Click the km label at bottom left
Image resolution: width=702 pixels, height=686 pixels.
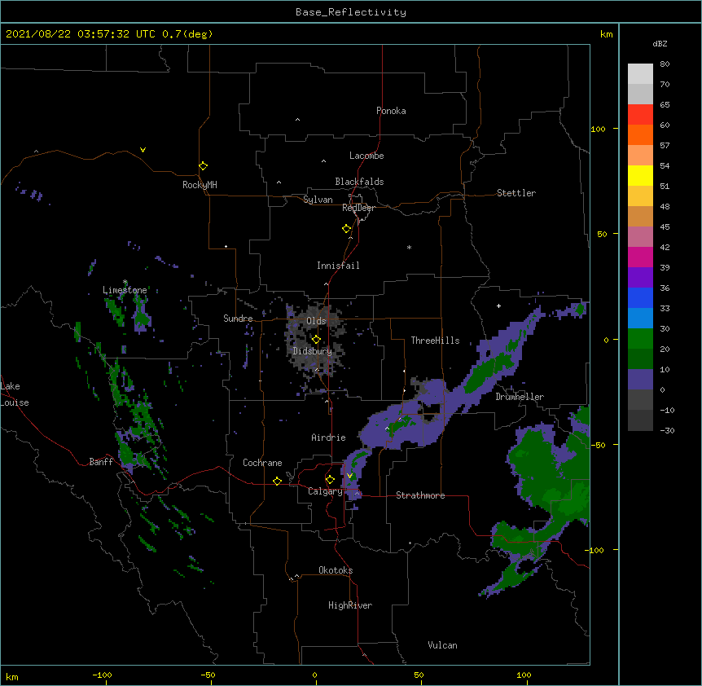tap(12, 676)
